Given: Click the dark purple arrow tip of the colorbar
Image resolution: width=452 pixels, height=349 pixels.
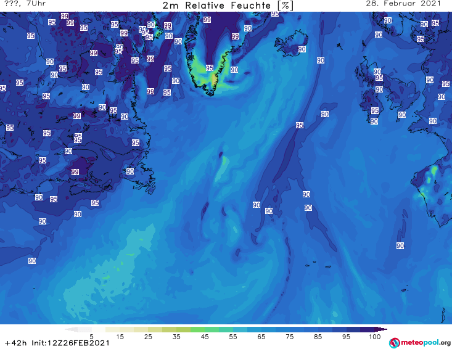Looking at the screenshot, I should [x=381, y=329].
